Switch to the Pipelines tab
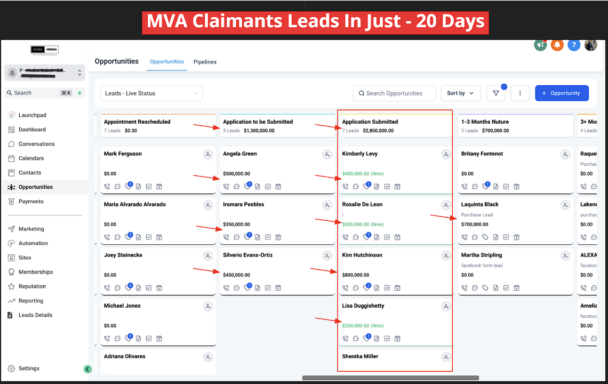The height and width of the screenshot is (384, 608). 205,62
